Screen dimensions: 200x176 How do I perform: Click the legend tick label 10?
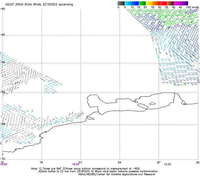132,7
